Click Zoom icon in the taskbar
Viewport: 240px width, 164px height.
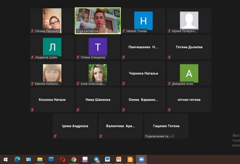(141, 159)
